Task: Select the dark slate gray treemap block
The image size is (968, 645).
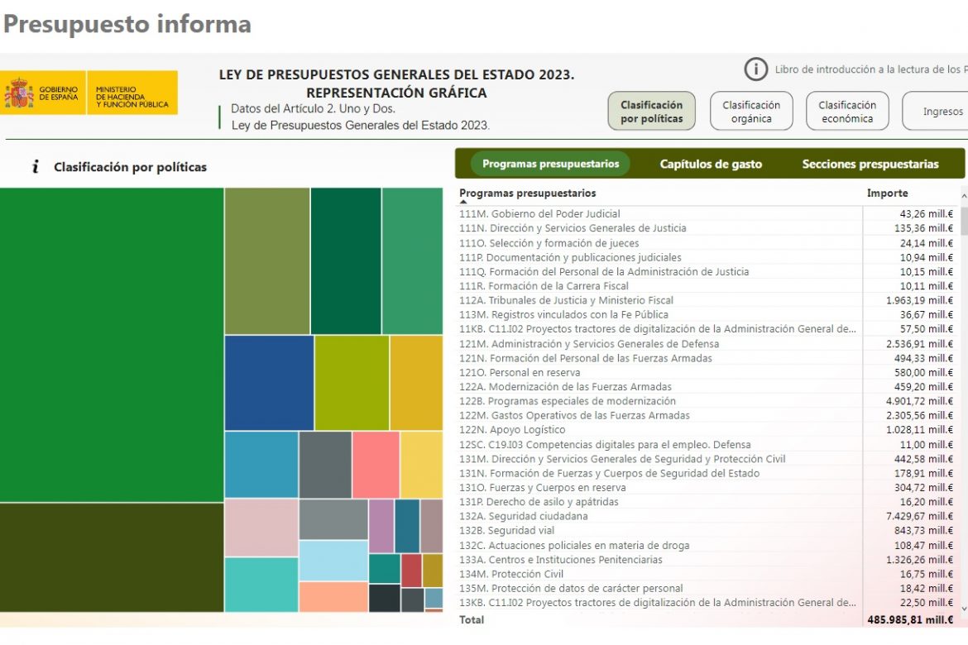Action: (325, 465)
